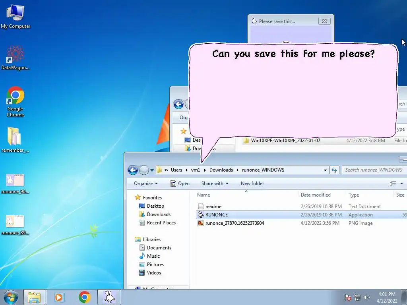
Task: Create a New folder
Action: (252, 183)
